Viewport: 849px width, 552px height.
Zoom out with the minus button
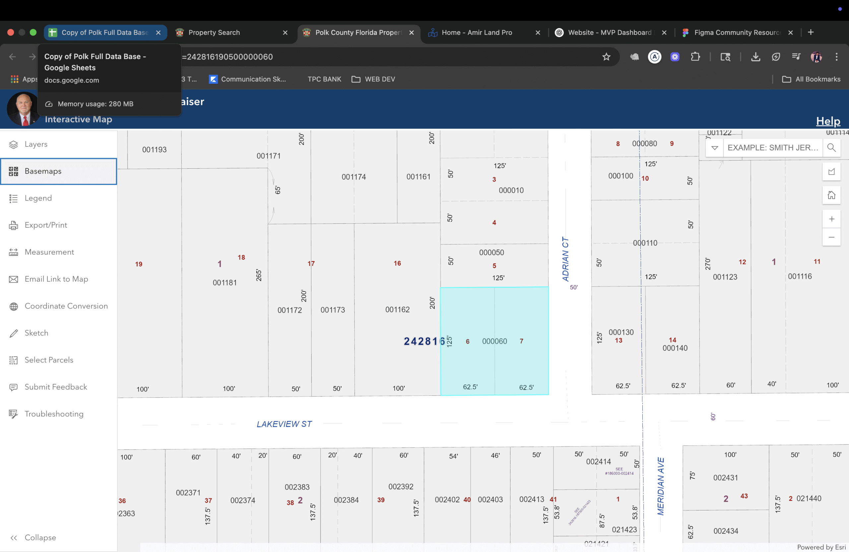point(831,237)
